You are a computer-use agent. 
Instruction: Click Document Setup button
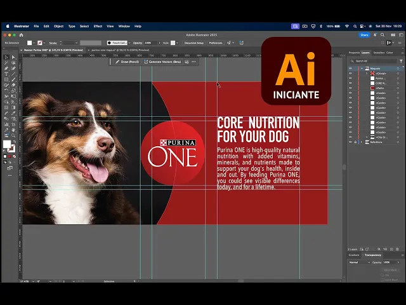coord(194,43)
